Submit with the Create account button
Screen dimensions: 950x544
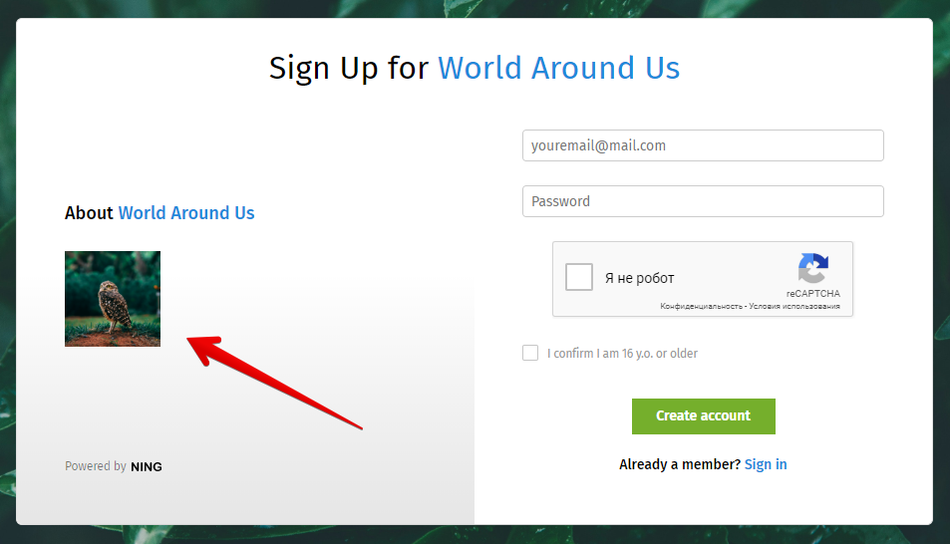click(x=704, y=416)
